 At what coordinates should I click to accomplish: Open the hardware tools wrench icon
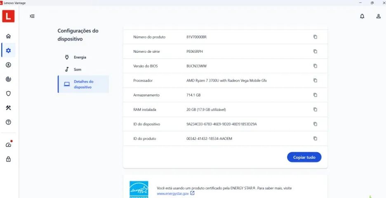(x=8, y=108)
